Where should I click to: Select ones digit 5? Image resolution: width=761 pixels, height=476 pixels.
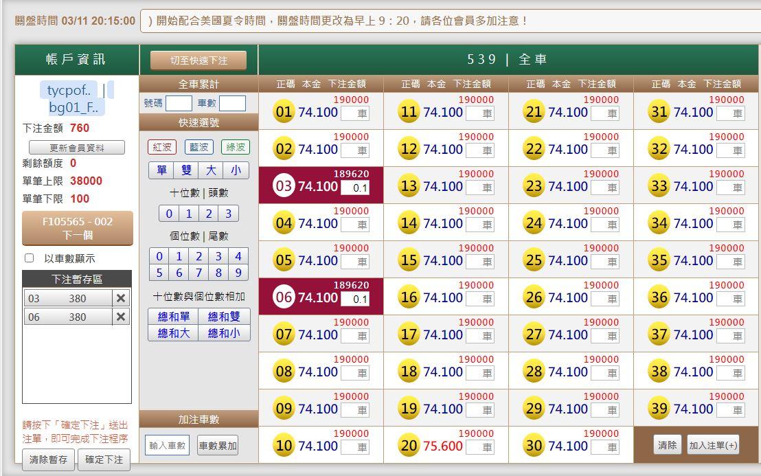click(x=159, y=273)
